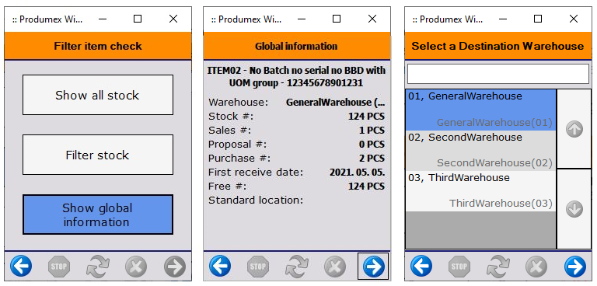Proceed with blue forward arrow in Global information window

point(373,267)
